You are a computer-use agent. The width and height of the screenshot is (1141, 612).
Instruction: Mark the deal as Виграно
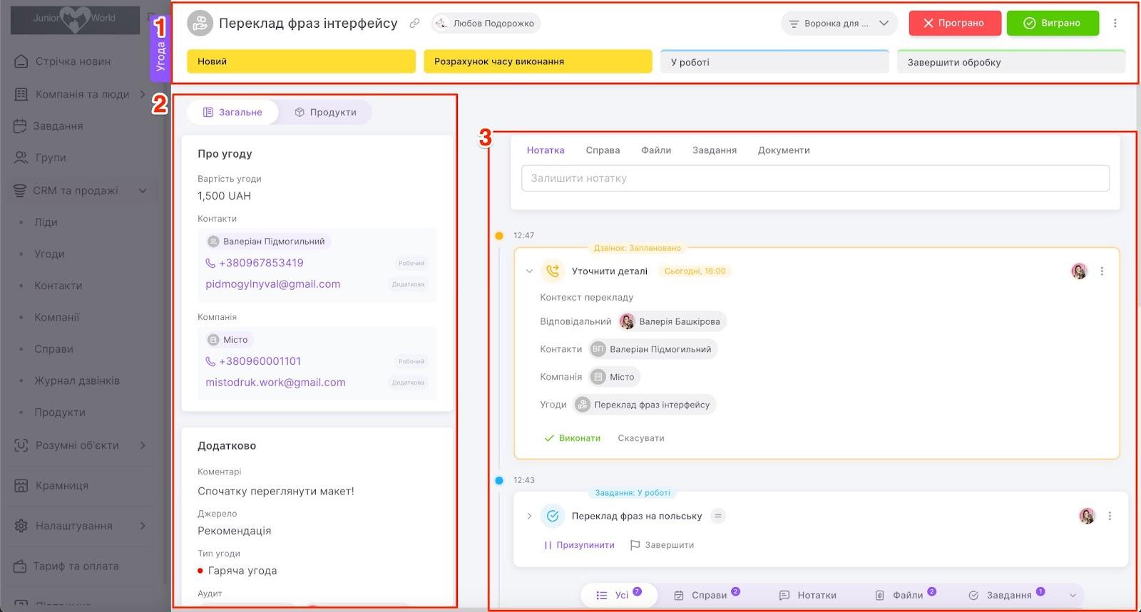[1053, 24]
